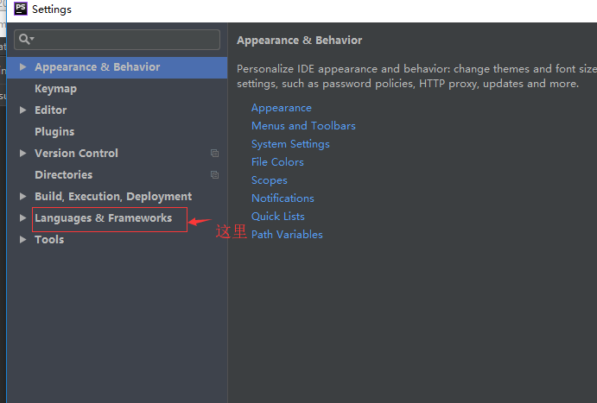The image size is (597, 403).
Task: Open the Appearance link
Action: [282, 109]
